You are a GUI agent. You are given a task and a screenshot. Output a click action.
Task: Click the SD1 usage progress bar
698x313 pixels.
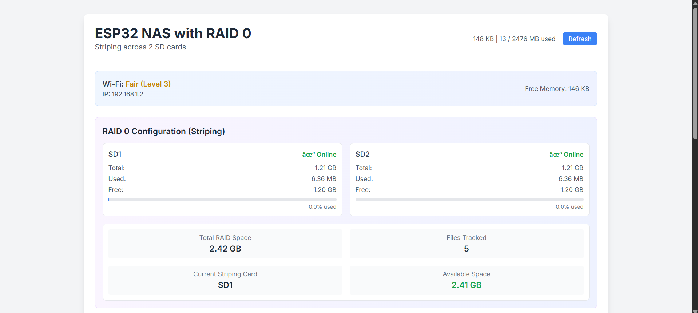coord(222,200)
